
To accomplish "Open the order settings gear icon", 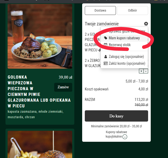I will point(146,24).
